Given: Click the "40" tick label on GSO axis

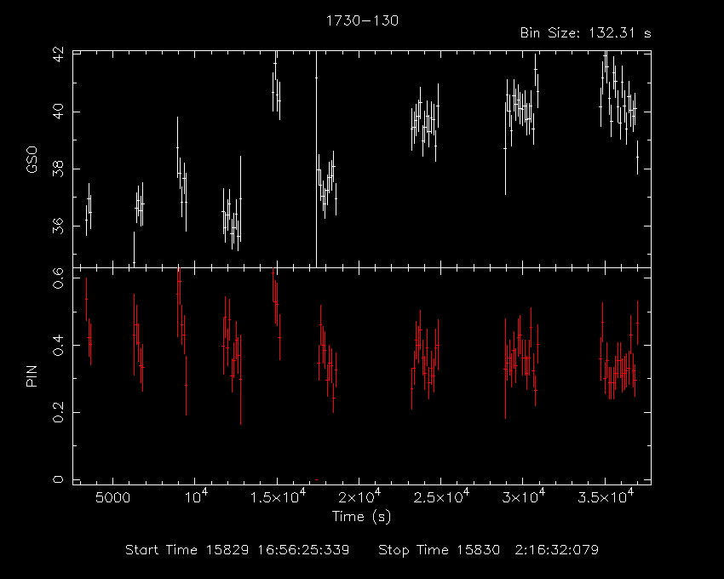Looking at the screenshot, I should pyautogui.click(x=58, y=112).
